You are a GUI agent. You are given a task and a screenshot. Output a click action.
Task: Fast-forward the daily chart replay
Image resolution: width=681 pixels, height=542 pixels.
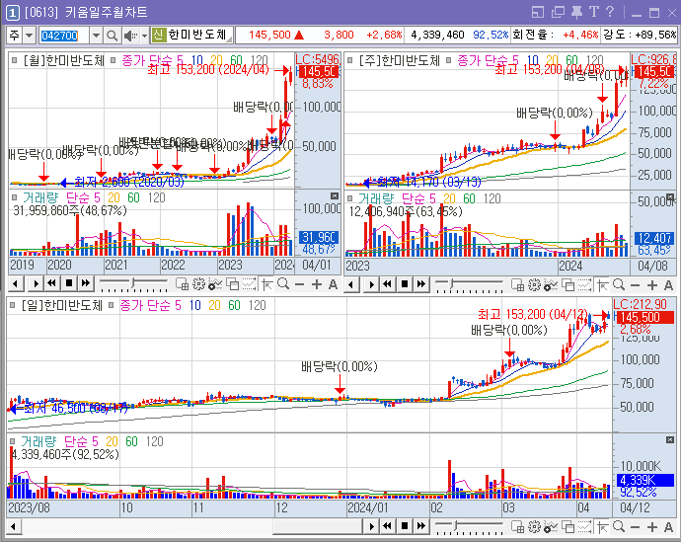pyautogui.click(x=421, y=526)
